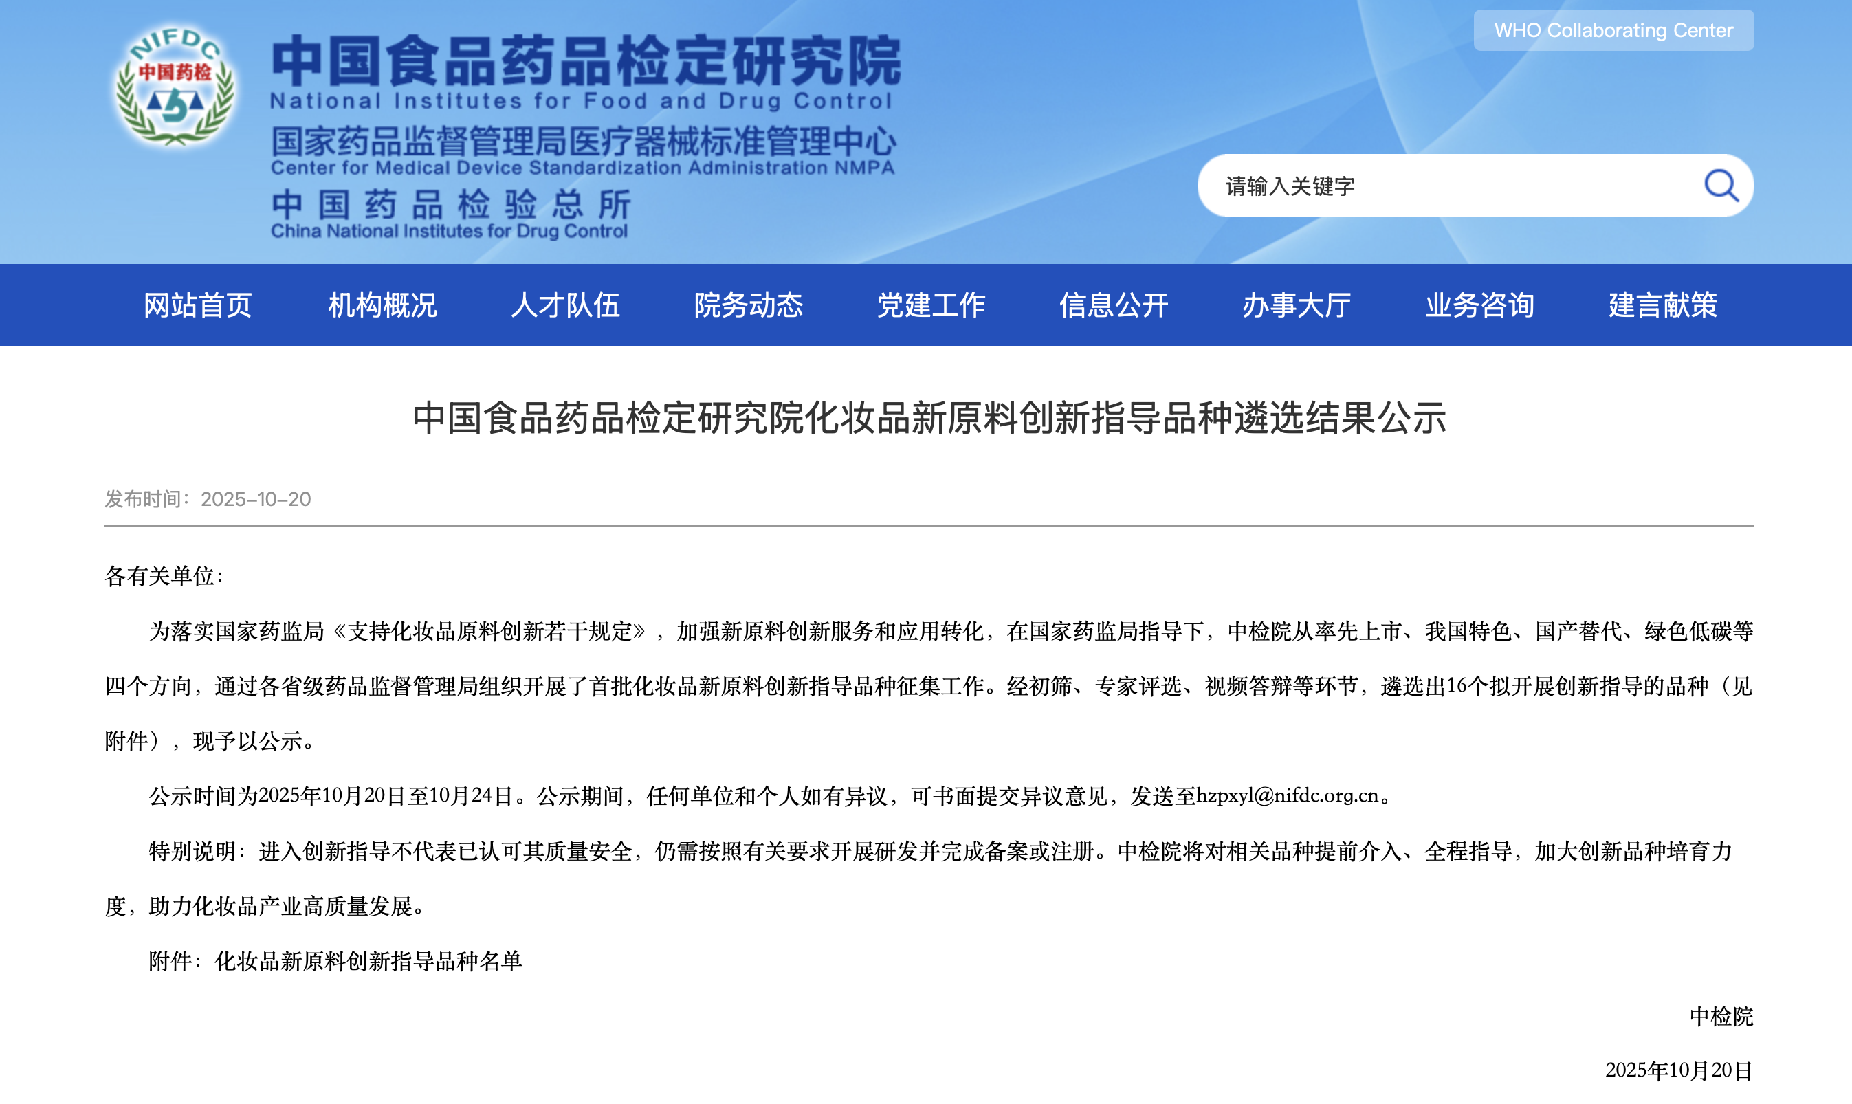Click the 中国药品检验总所 header text

(451, 205)
